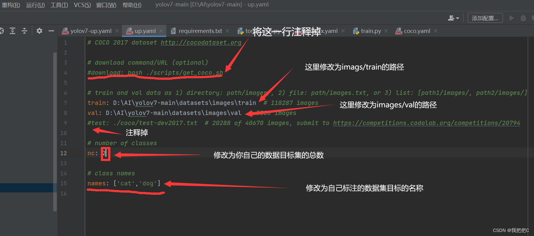Click the locate target icon in project panel
The width and height of the screenshot is (534, 236).
point(2,30)
